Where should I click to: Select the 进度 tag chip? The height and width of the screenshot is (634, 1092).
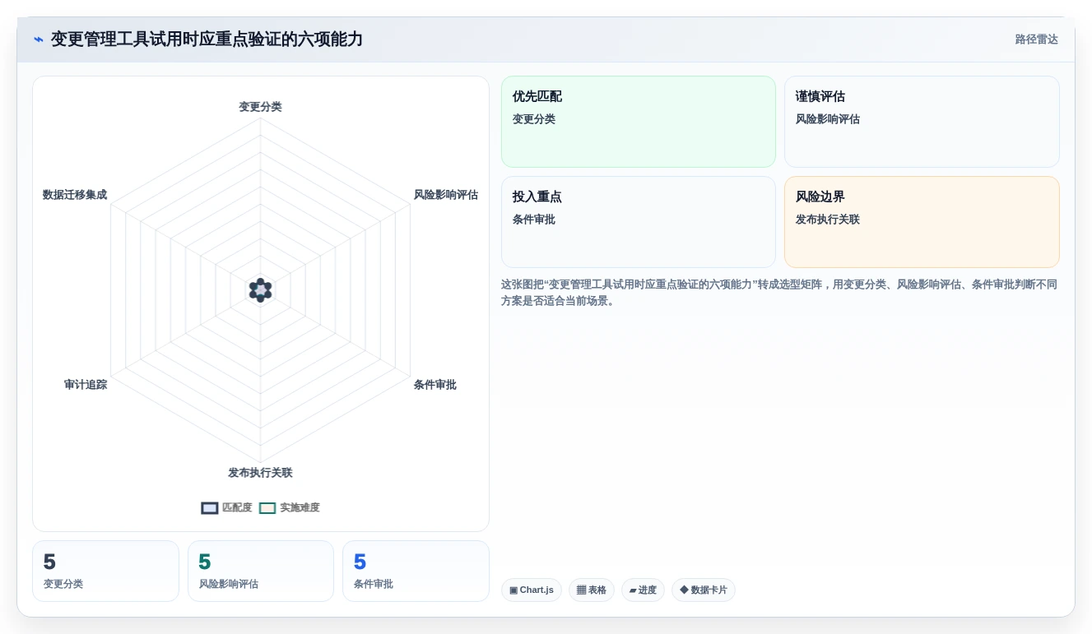643,590
